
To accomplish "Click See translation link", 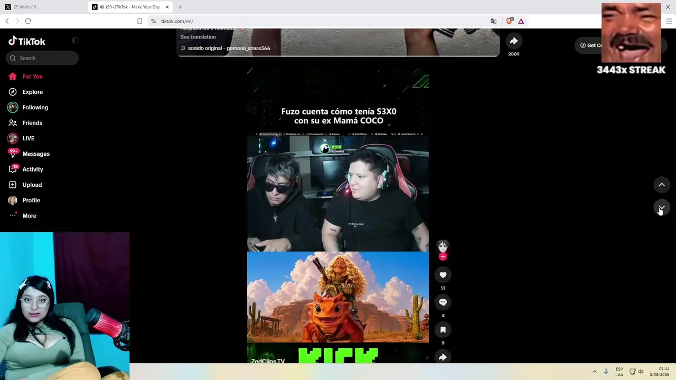I will click(x=198, y=37).
